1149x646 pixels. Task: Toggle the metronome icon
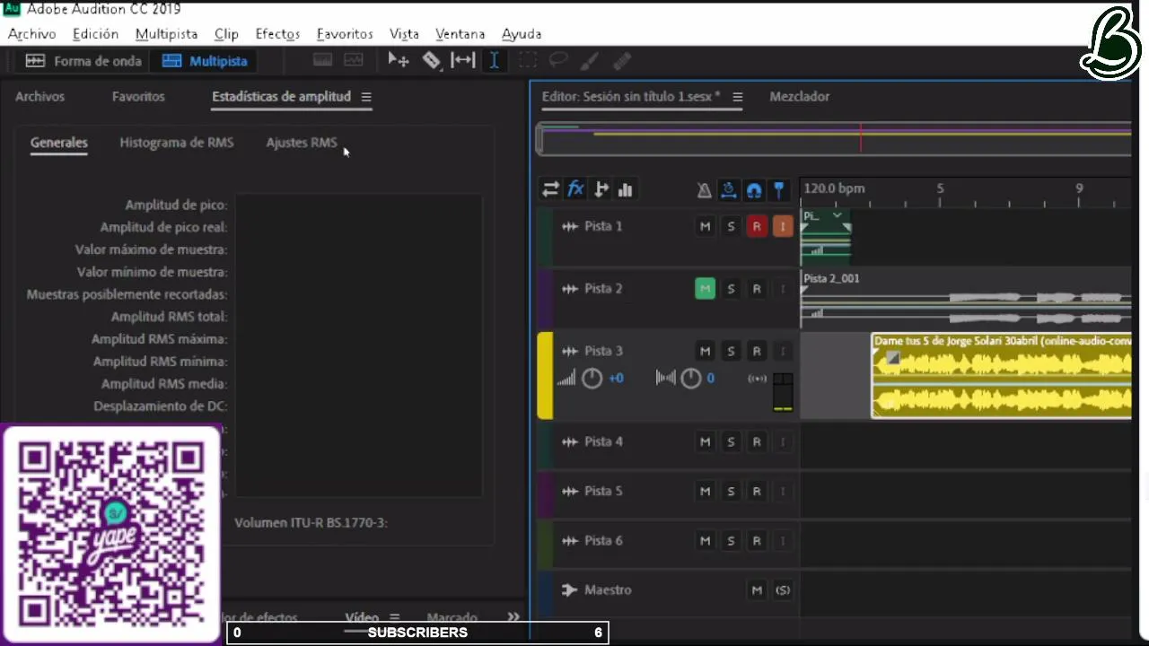coord(705,189)
